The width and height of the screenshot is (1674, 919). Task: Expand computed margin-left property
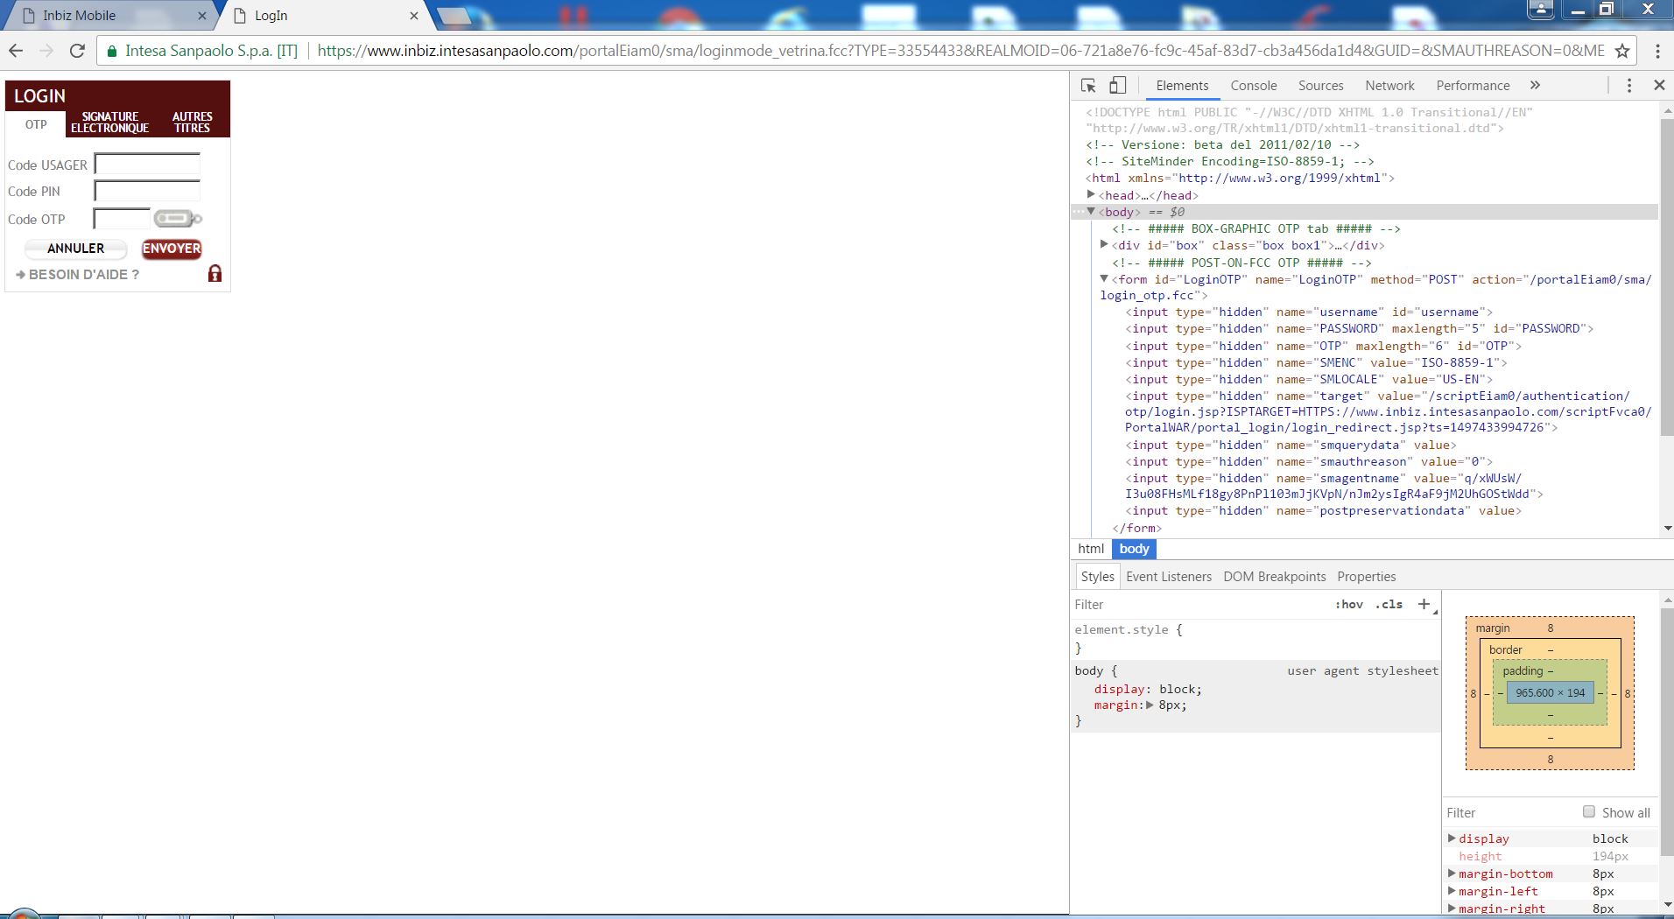point(1452,891)
